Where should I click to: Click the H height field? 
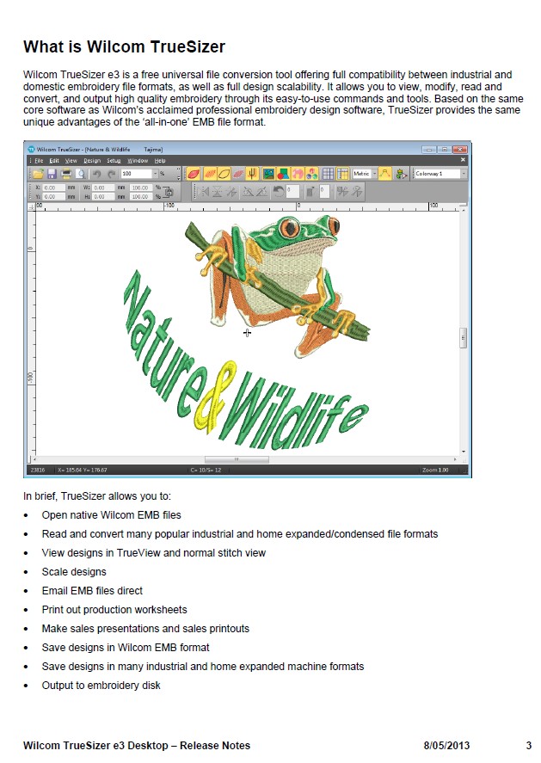click(x=103, y=197)
